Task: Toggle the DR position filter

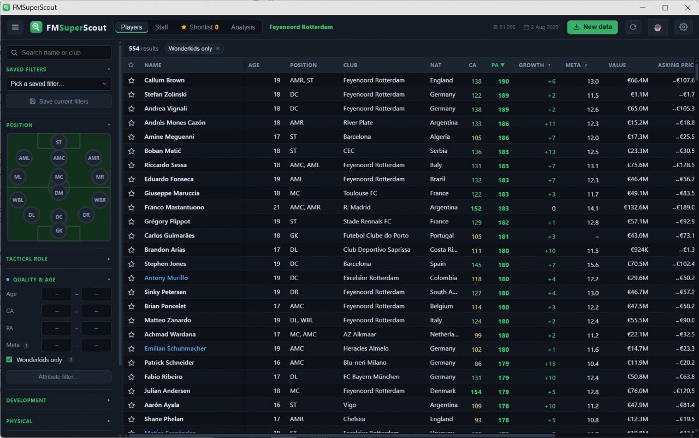Action: click(86, 215)
